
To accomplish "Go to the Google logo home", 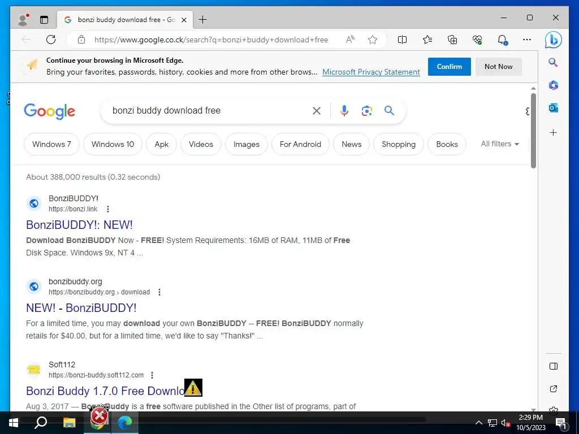I will coord(50,111).
